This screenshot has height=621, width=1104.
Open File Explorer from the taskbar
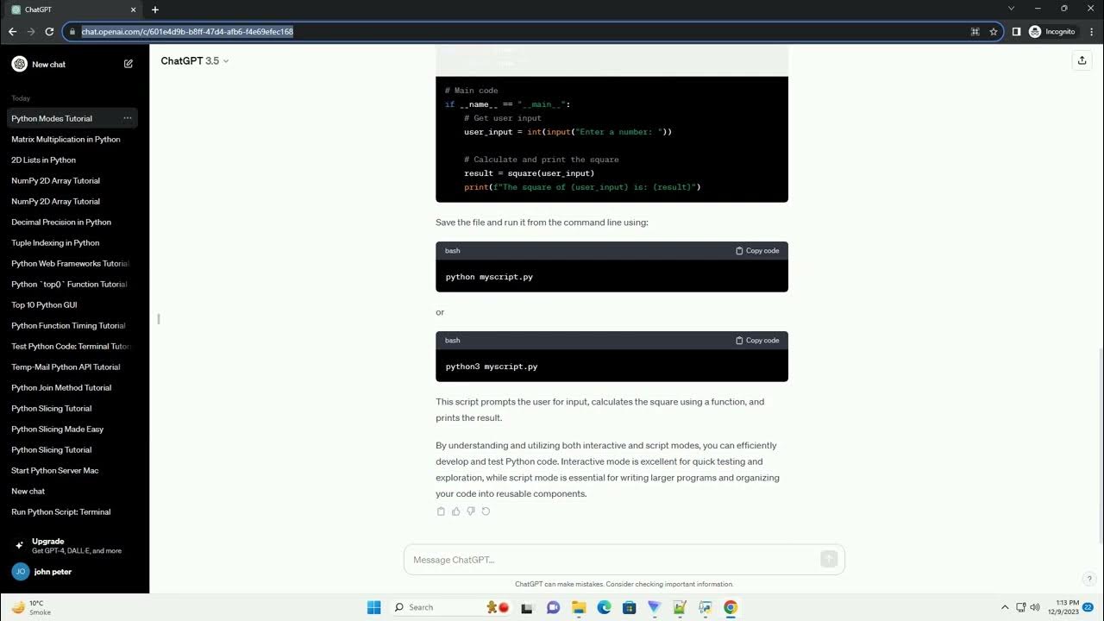[579, 607]
